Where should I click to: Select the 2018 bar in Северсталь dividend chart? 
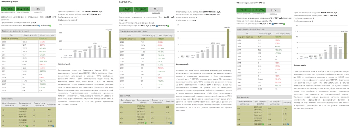pyautogui.click(x=95, y=51)
